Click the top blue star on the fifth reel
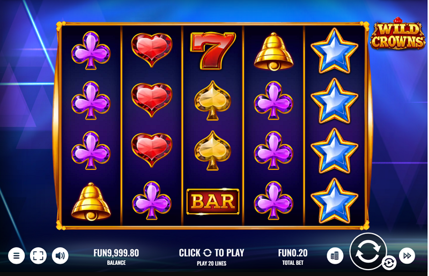 334,51
